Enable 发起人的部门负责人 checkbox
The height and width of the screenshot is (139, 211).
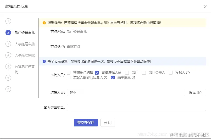(x=69, y=77)
